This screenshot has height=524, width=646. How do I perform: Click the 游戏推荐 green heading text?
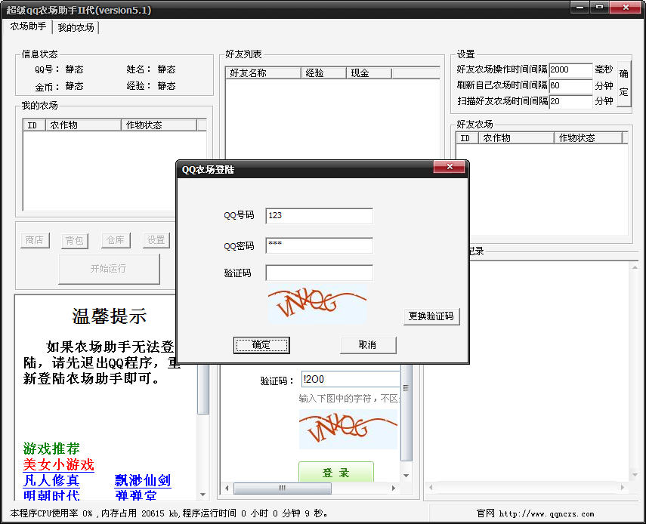51,448
